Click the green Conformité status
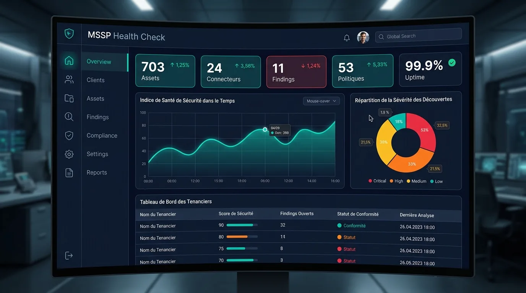The height and width of the screenshot is (293, 526). [351, 225]
